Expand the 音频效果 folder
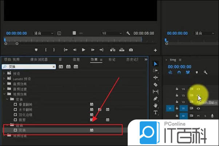Image resolution: width=219 pixels, height=146 pixels. click(x=4, y=84)
